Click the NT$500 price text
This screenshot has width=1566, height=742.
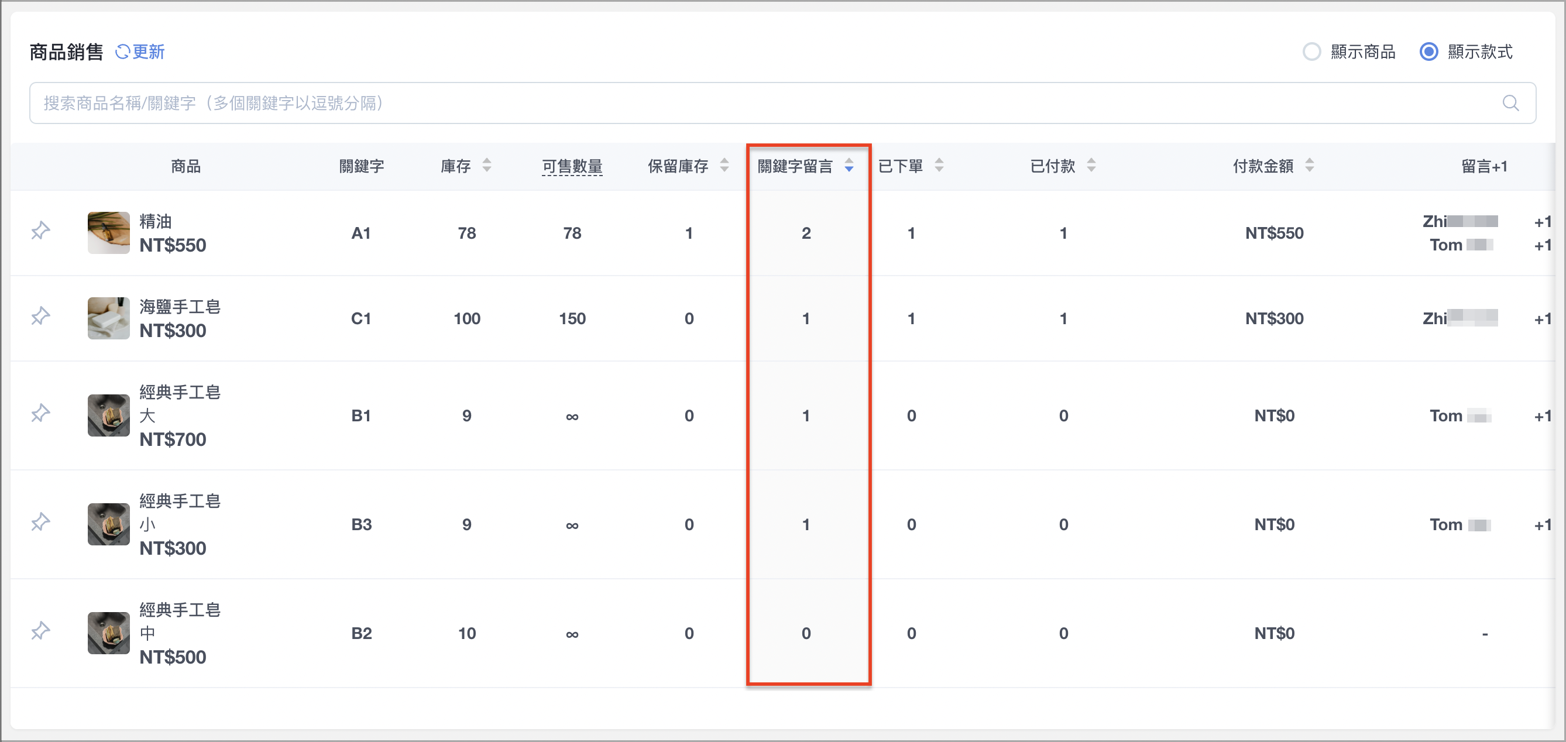[x=173, y=657]
